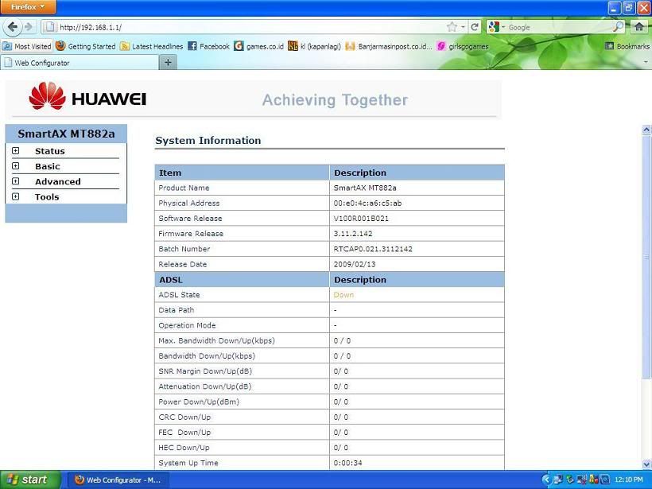The image size is (652, 489).
Task: Select the firmware release 3.11.2.142 value
Action: click(353, 234)
